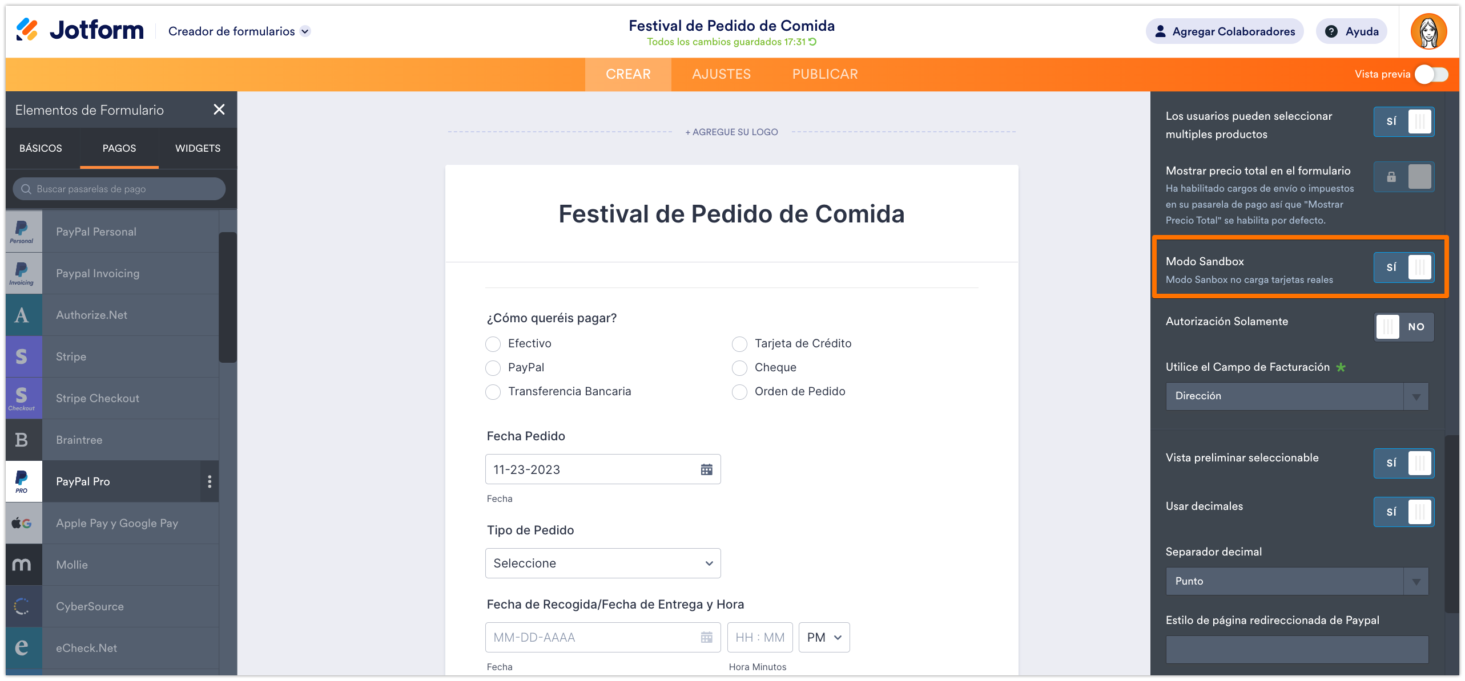1465x681 pixels.
Task: Close the Elementos de Formulario panel
Action: (219, 110)
